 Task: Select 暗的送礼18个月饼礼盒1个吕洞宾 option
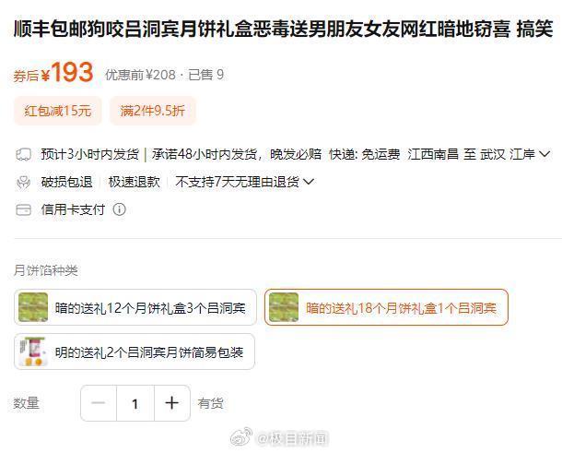pos(386,307)
